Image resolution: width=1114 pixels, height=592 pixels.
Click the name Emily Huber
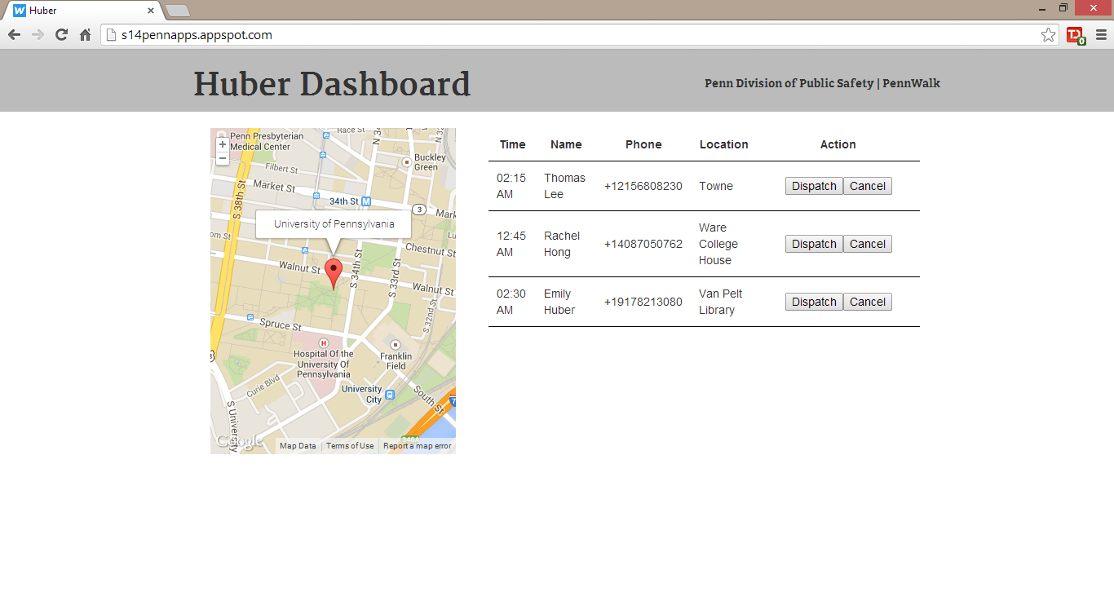(x=559, y=302)
